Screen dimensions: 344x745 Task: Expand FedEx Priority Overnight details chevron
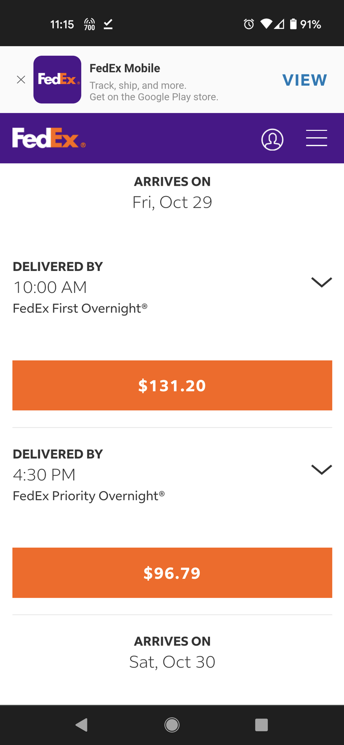coord(321,469)
